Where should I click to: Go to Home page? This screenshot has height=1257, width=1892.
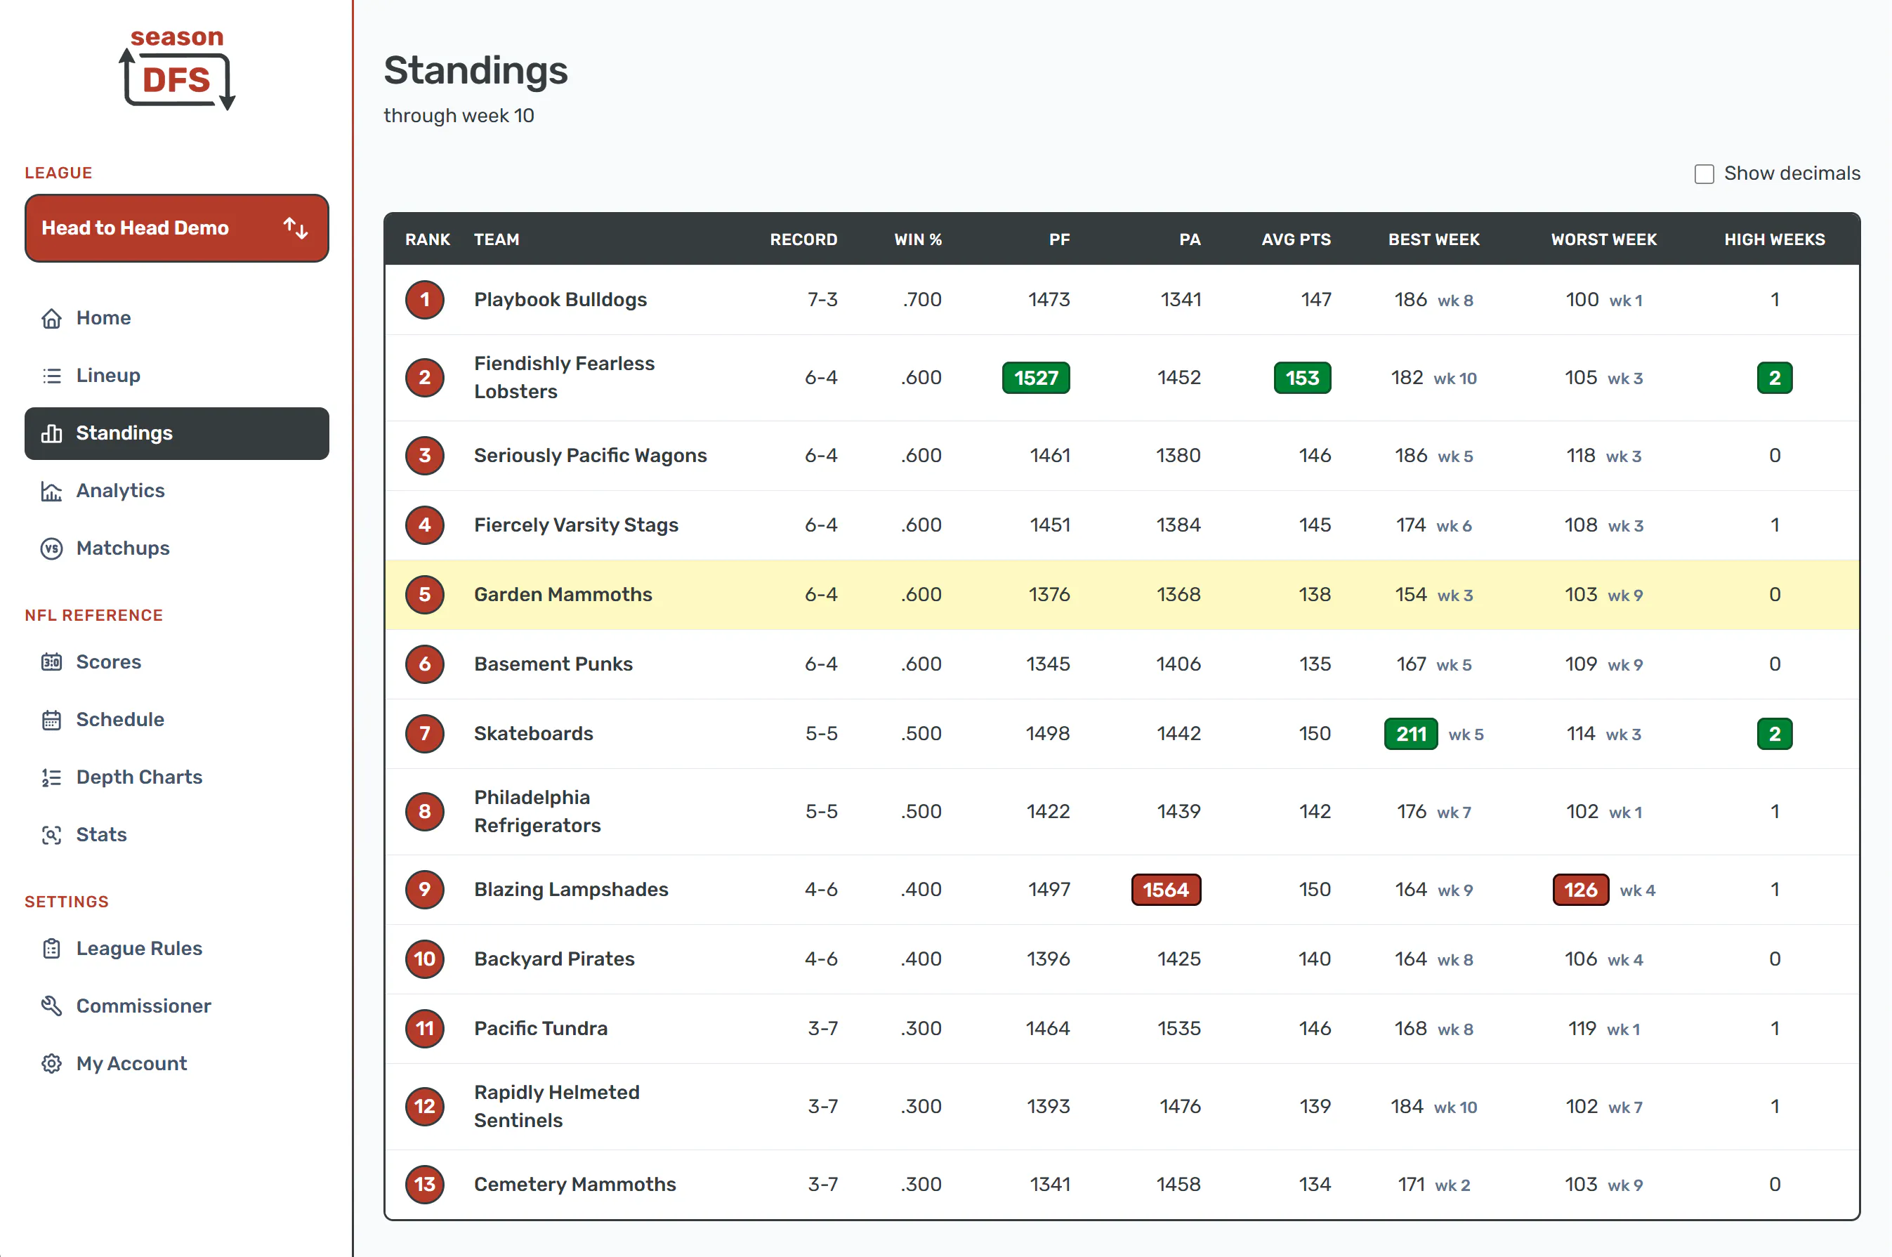point(176,318)
